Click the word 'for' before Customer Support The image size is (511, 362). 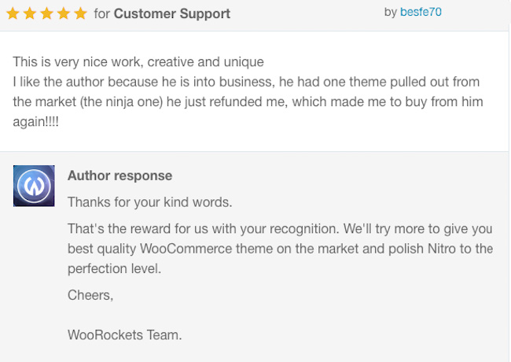102,14
